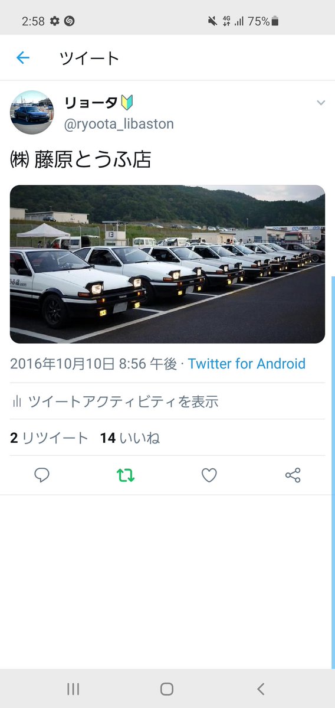
Task: Open the profile avatar of リョータ
Action: tap(32, 112)
